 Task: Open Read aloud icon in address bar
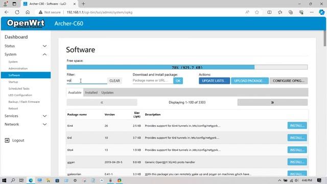tap(247, 12)
